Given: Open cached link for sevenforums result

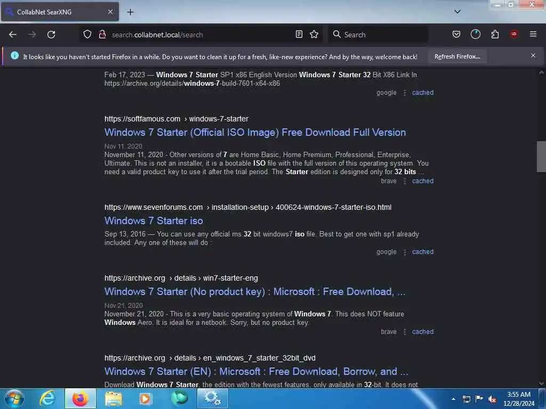Looking at the screenshot, I should (423, 252).
